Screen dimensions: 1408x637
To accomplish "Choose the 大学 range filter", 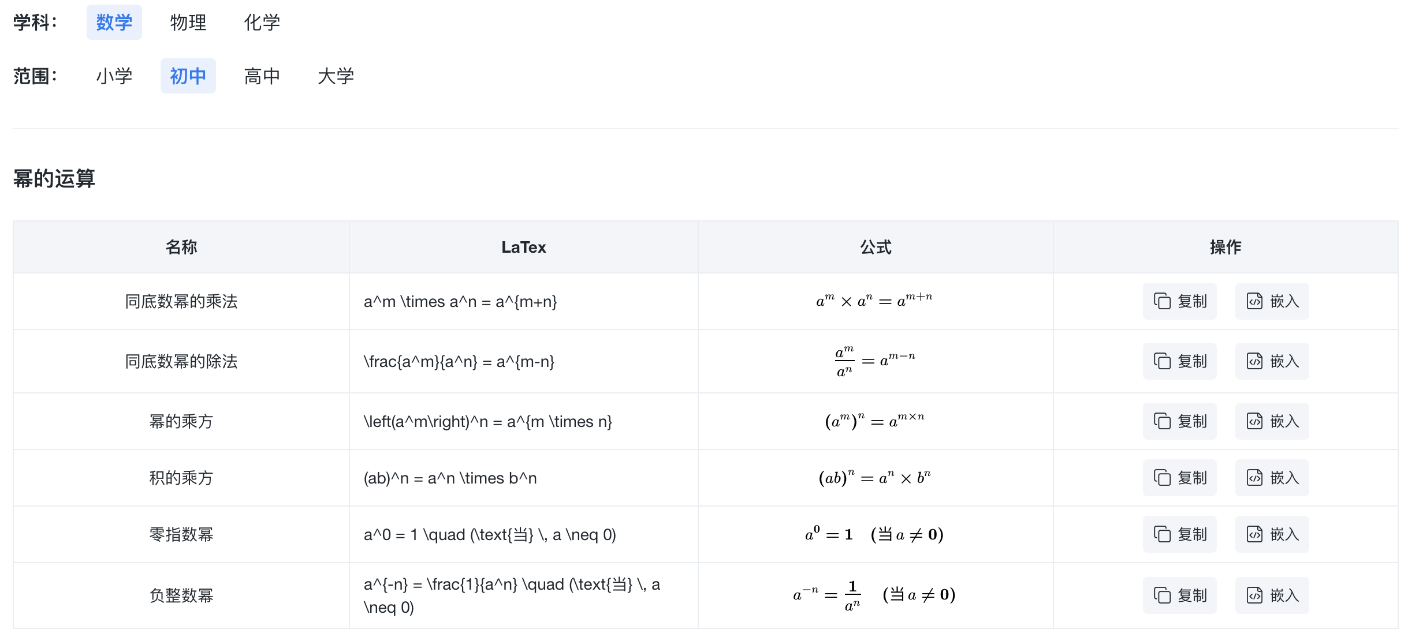I will tap(336, 76).
